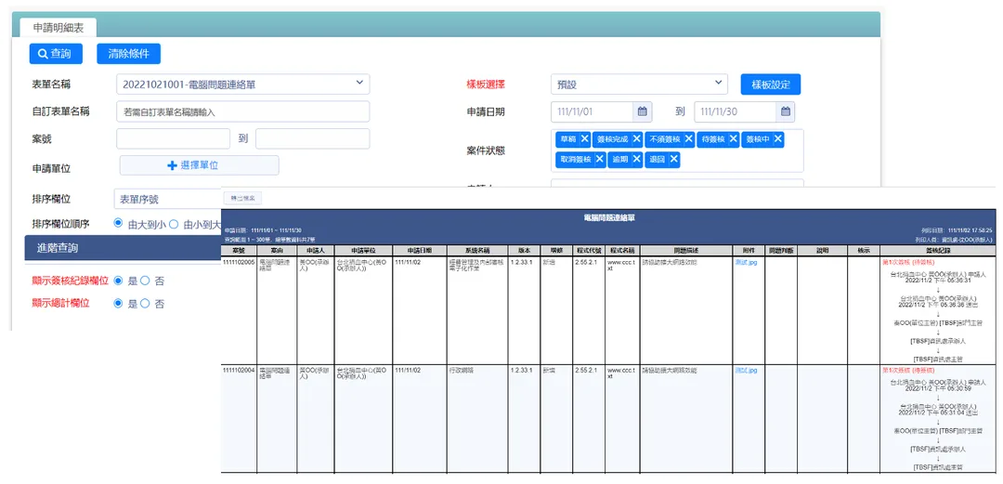The width and height of the screenshot is (1003, 484).
Task: Remove the 草稿 status tag
Action: tap(585, 139)
